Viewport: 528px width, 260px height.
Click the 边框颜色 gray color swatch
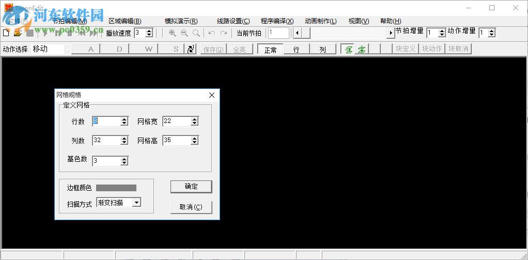(116, 188)
